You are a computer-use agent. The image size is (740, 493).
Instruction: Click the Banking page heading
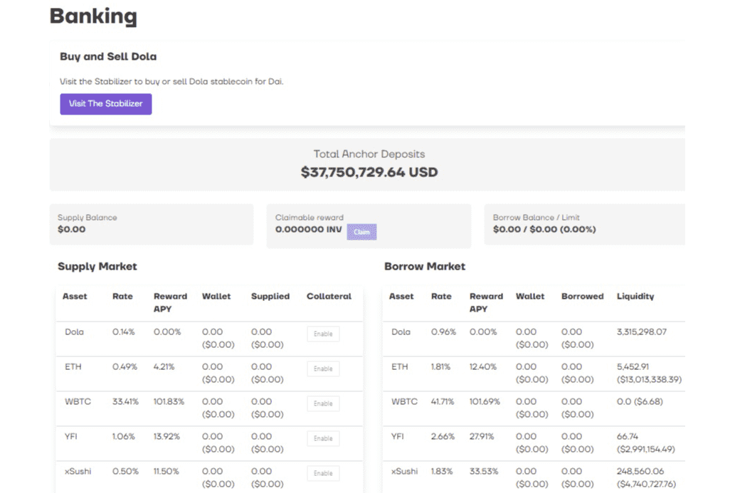coord(93,16)
